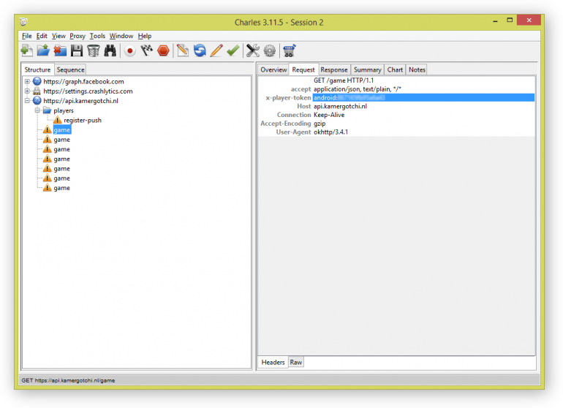Switch to the Structure tab

pos(38,69)
